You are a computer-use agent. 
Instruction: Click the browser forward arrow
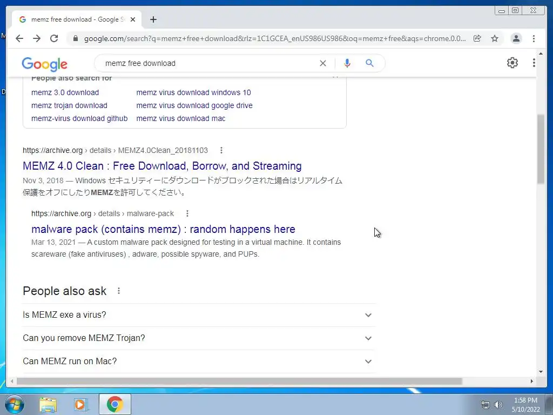37,38
